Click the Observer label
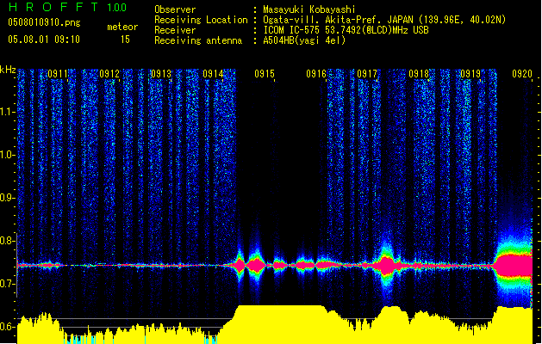This screenshot has width=542, height=344. [175, 9]
